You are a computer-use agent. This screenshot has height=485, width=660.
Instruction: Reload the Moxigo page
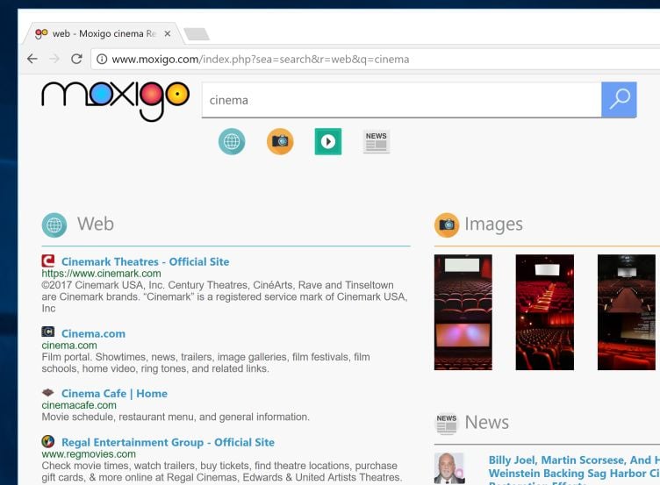point(76,59)
